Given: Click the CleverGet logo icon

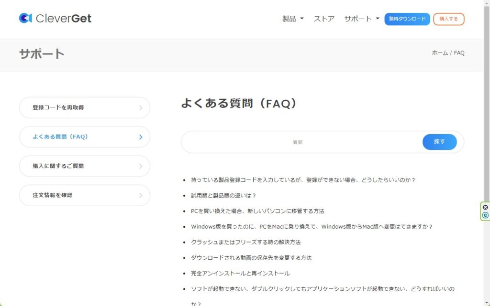Looking at the screenshot, I should 25,18.
